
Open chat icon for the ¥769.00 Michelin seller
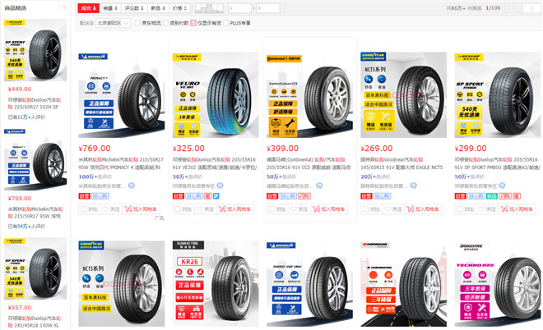pos(132,186)
